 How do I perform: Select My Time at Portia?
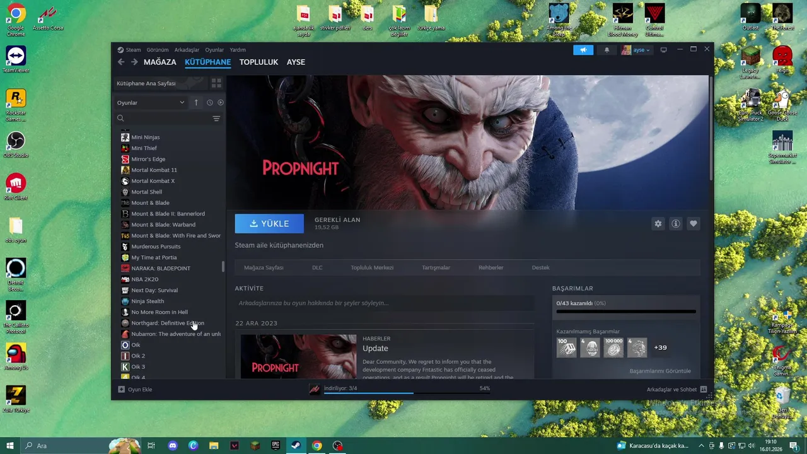pyautogui.click(x=154, y=257)
